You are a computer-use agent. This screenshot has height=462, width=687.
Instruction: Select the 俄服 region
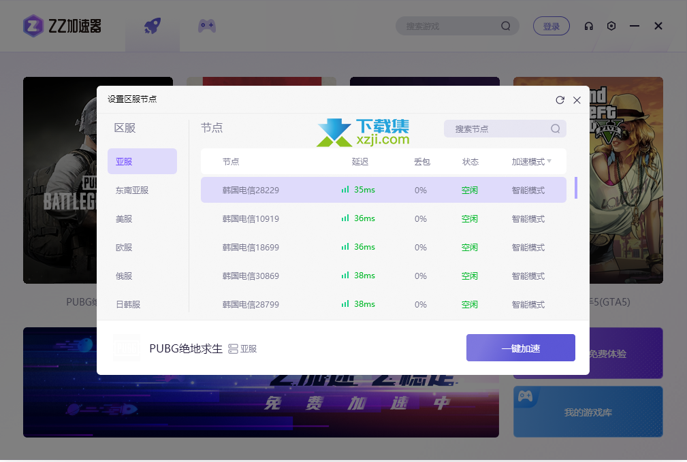click(142, 276)
